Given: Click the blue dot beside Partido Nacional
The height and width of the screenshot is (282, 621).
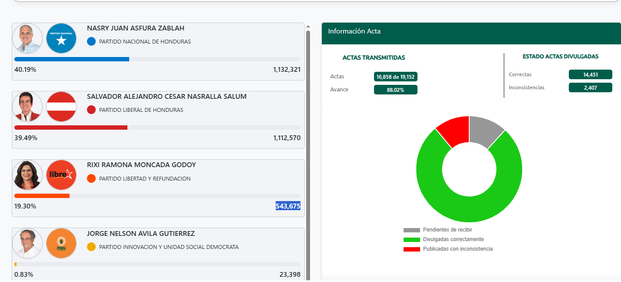Looking at the screenshot, I should (91, 42).
